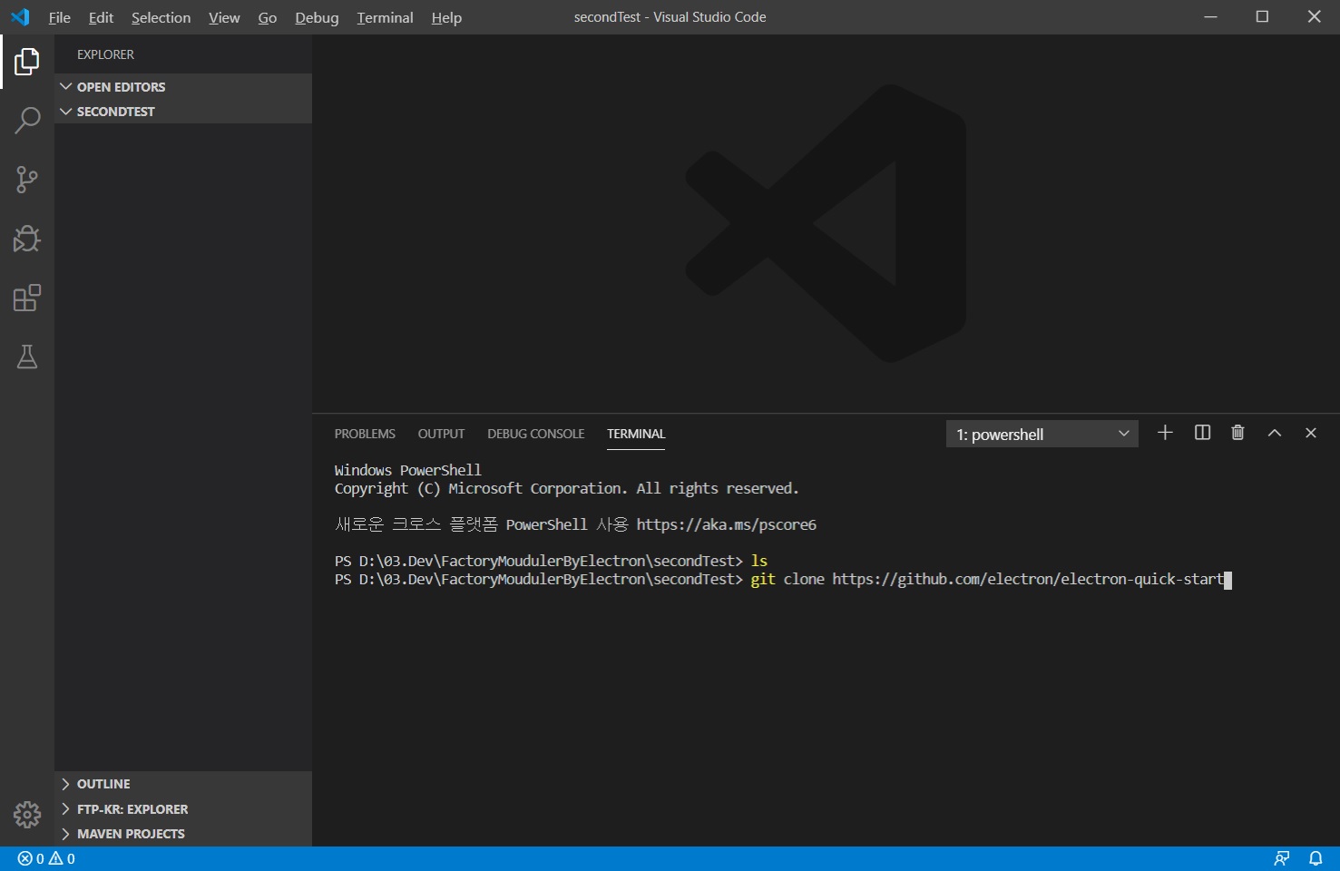
Task: Open the Edit menu
Action: pyautogui.click(x=101, y=17)
